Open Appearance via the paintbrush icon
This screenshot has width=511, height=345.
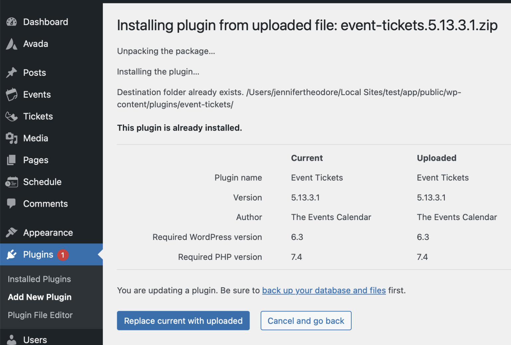[11, 232]
